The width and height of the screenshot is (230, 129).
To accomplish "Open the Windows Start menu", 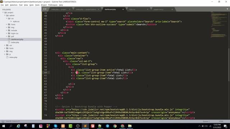I will pyautogui.click(x=3, y=126).
